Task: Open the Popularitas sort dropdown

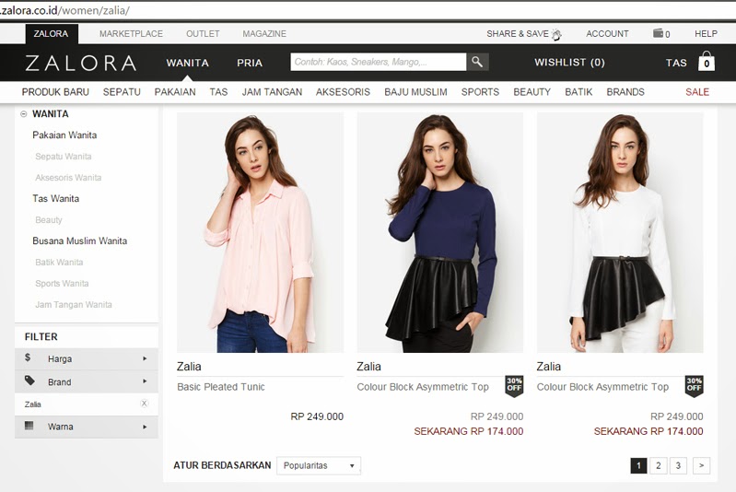Action: point(319,465)
